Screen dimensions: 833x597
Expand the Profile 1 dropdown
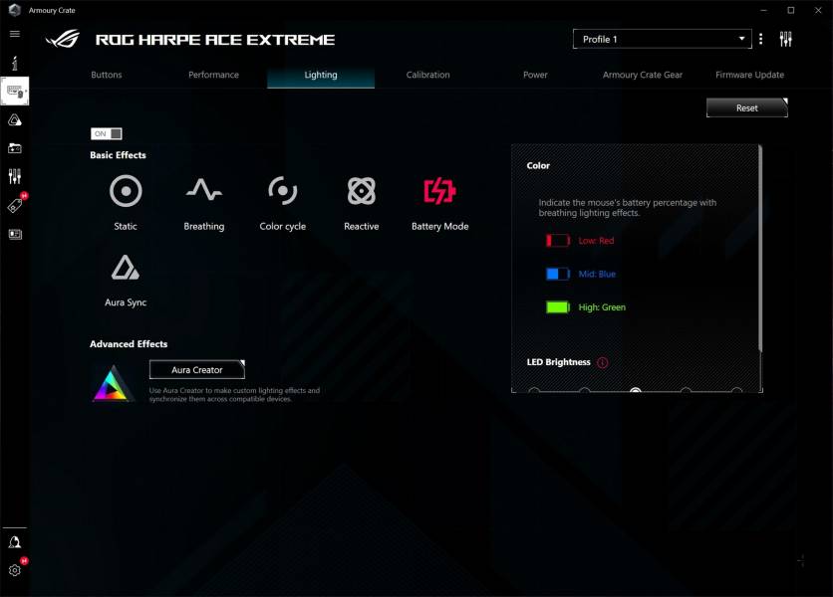[x=662, y=39]
